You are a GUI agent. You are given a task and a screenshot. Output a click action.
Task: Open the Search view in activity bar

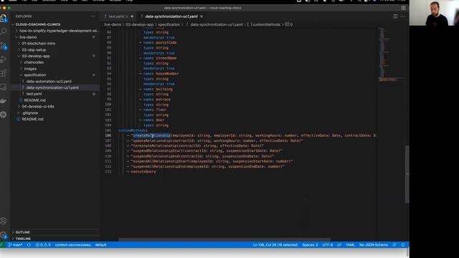point(4,32)
